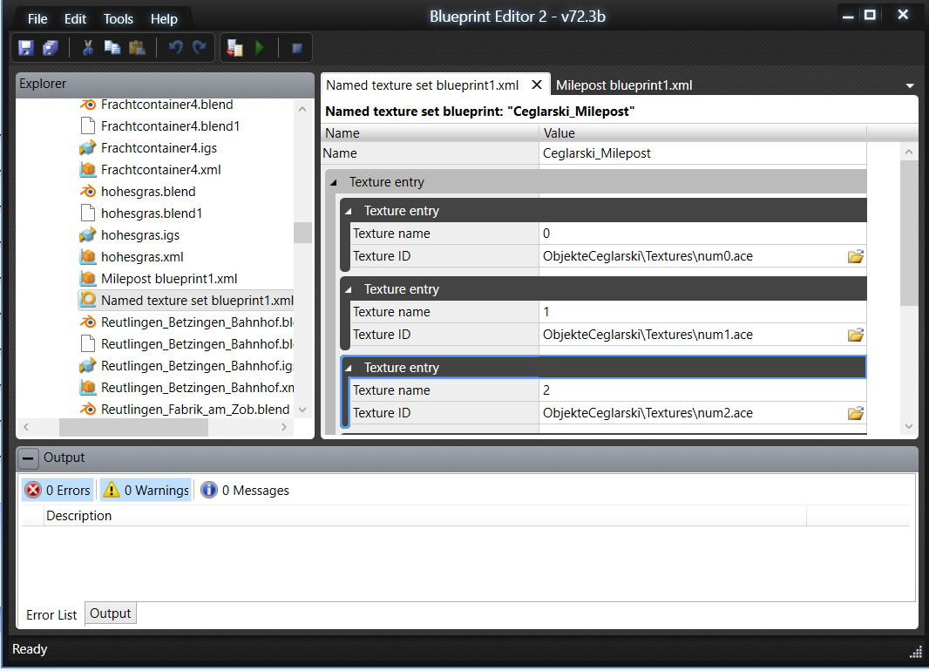The width and height of the screenshot is (929, 671).
Task: Click Explorer vertical scrollbar down arrow
Action: click(302, 410)
